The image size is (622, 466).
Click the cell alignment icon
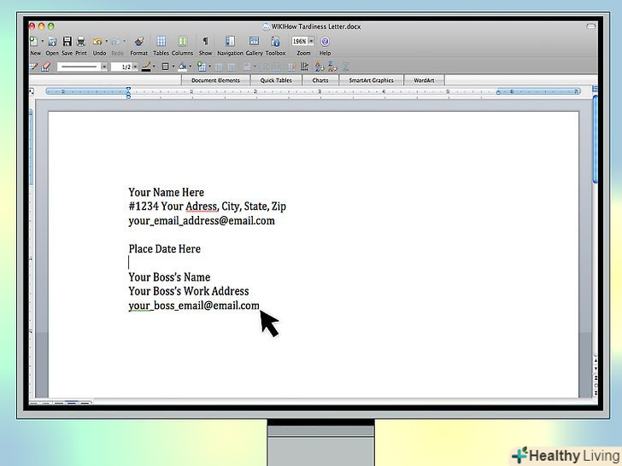(247, 67)
